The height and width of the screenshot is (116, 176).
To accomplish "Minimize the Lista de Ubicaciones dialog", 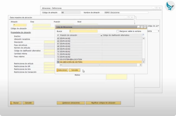I will click(138, 27).
